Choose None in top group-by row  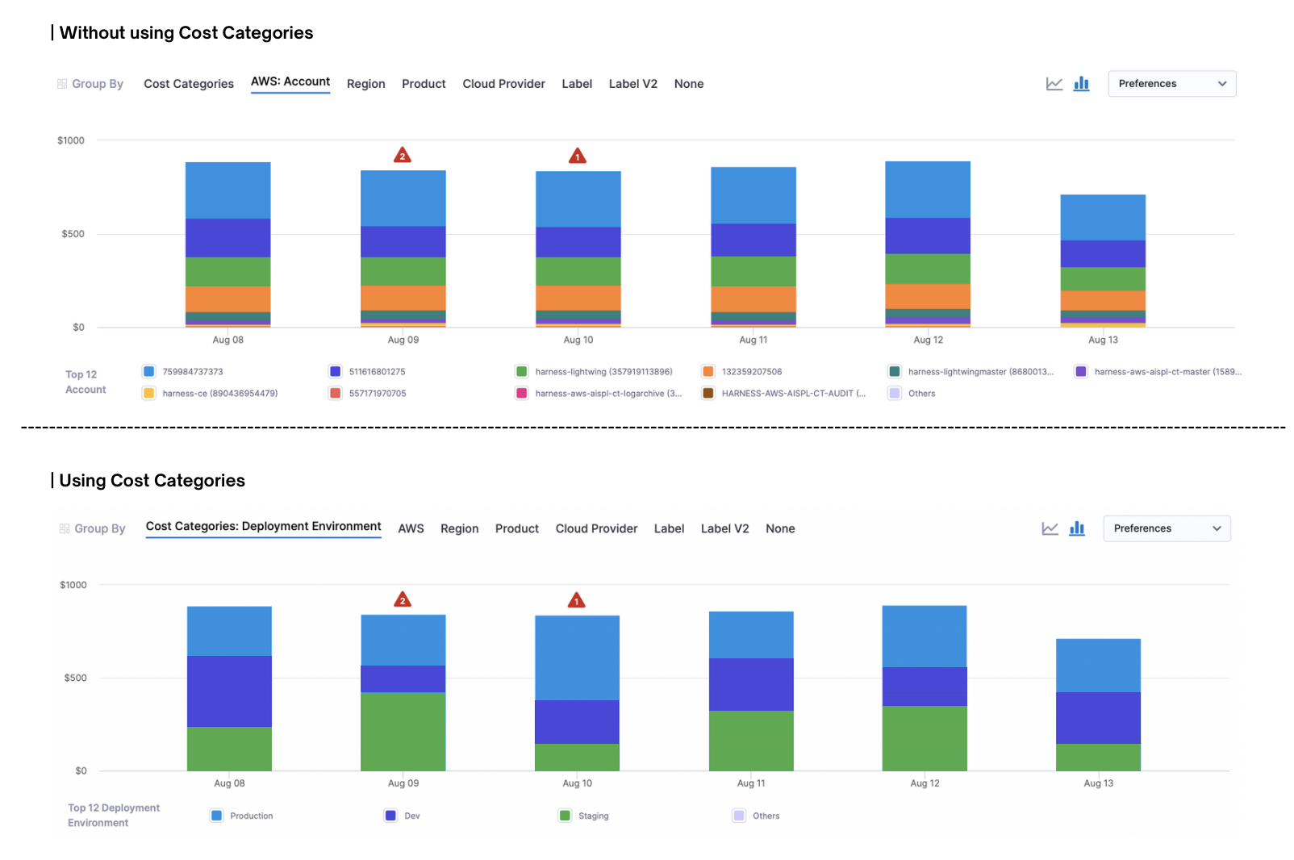point(689,84)
